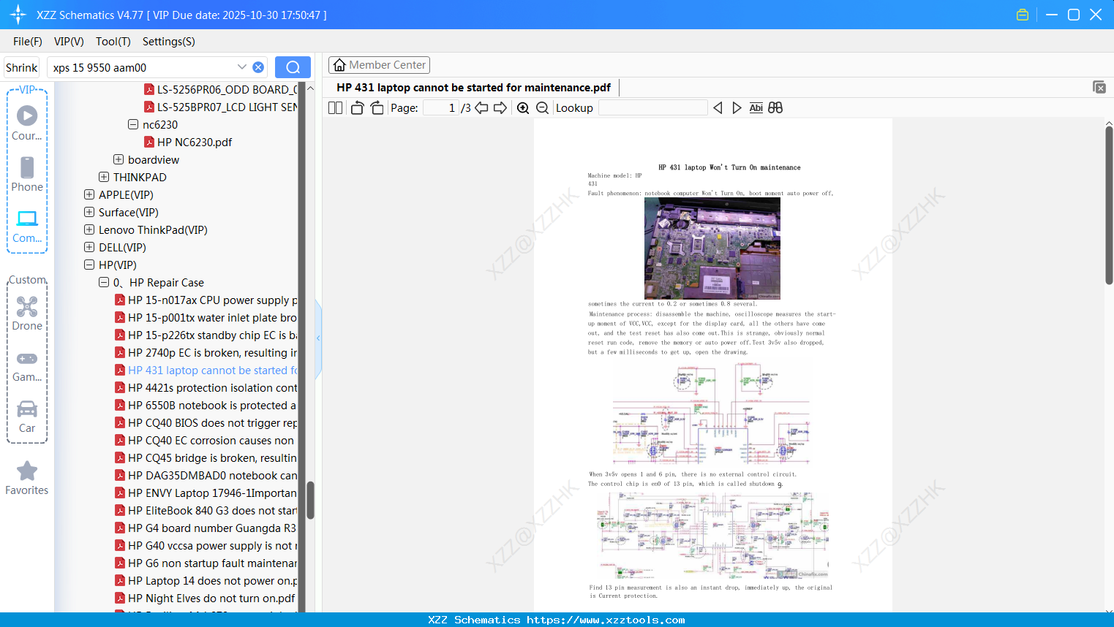This screenshot has width=1114, height=627.
Task: Collapse the HP(VIP) folder
Action: click(x=89, y=265)
